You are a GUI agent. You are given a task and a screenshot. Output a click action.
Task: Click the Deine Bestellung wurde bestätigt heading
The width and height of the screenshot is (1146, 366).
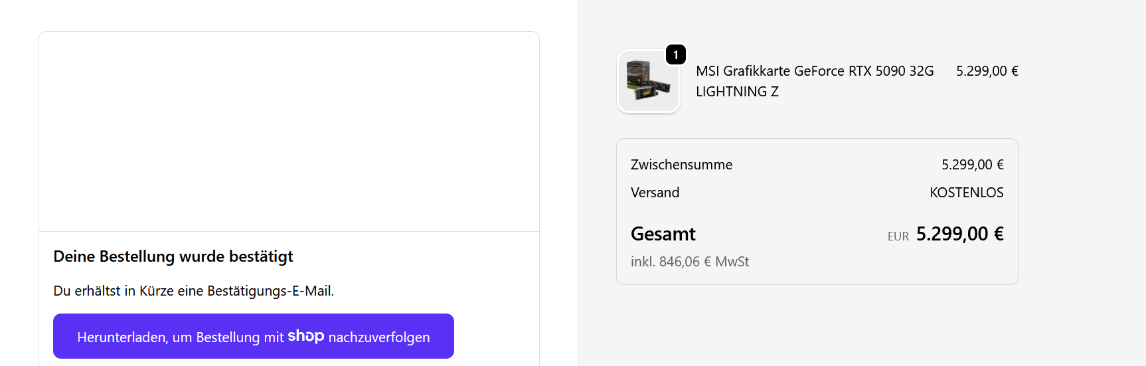(x=173, y=256)
